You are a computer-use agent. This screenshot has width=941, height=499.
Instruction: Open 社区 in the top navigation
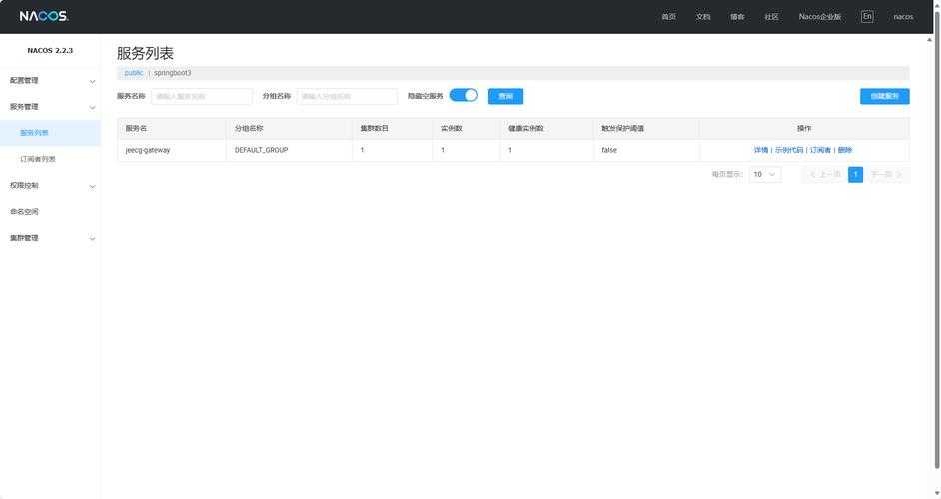771,17
